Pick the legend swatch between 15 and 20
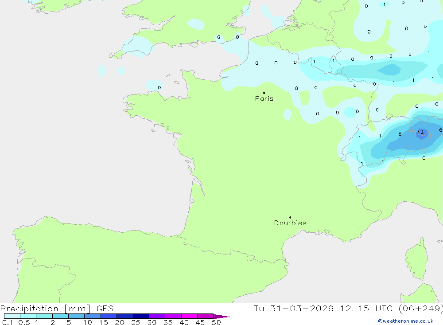This screenshot has height=325, width=443. pos(109,316)
